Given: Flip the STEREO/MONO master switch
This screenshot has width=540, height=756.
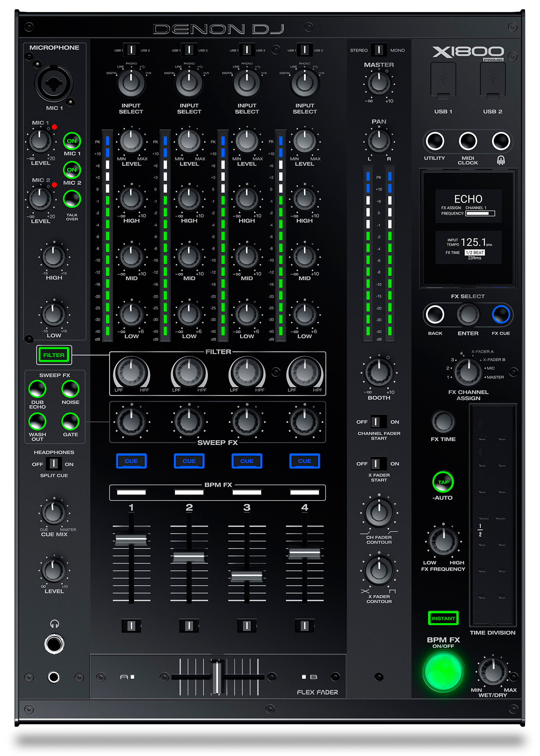Looking at the screenshot, I should [378, 50].
